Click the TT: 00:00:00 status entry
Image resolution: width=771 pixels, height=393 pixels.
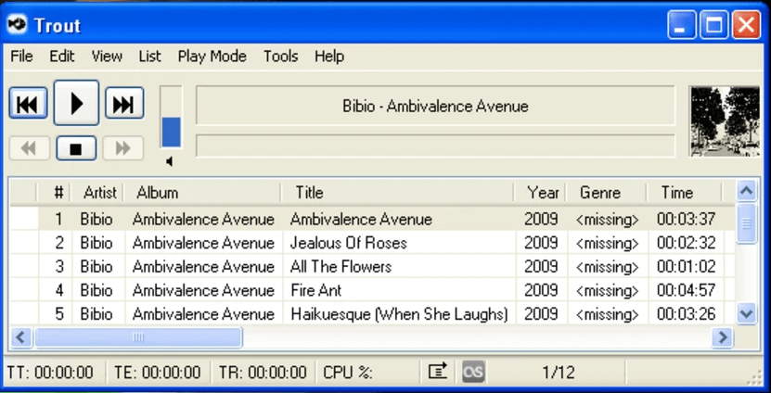51,373
